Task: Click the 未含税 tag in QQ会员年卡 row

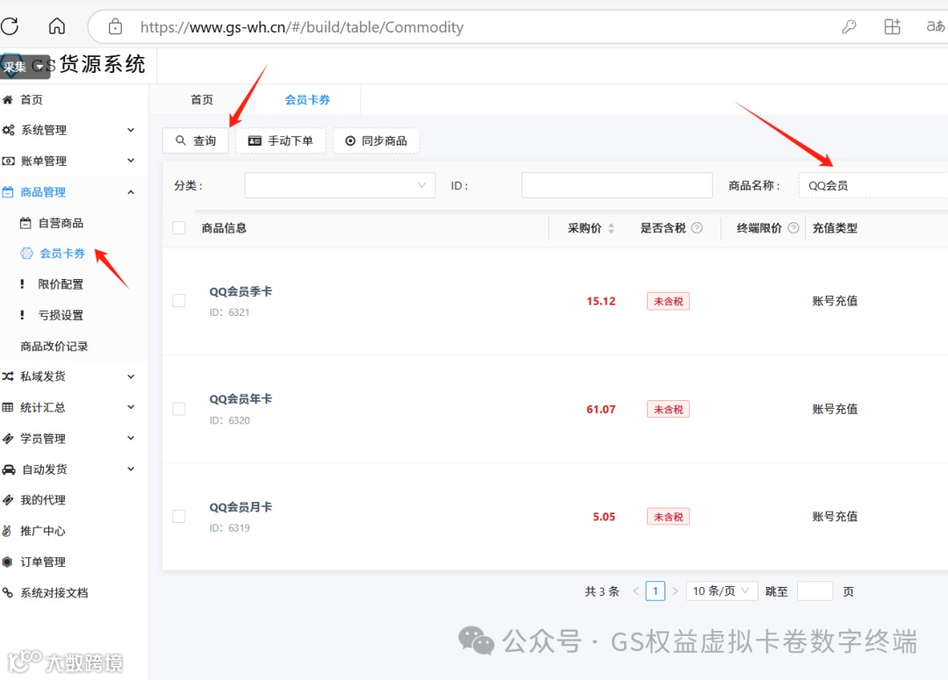Action: click(668, 409)
